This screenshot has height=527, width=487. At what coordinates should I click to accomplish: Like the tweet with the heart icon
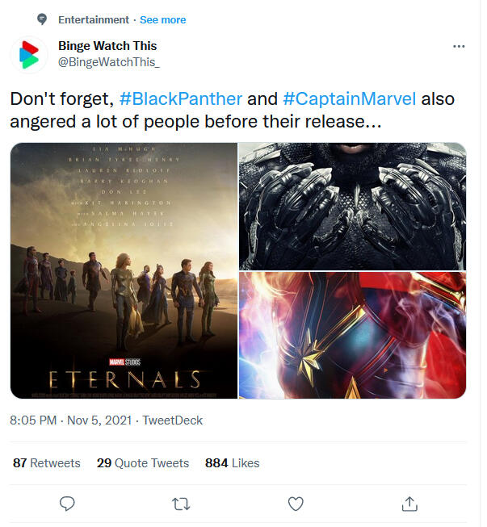(296, 504)
